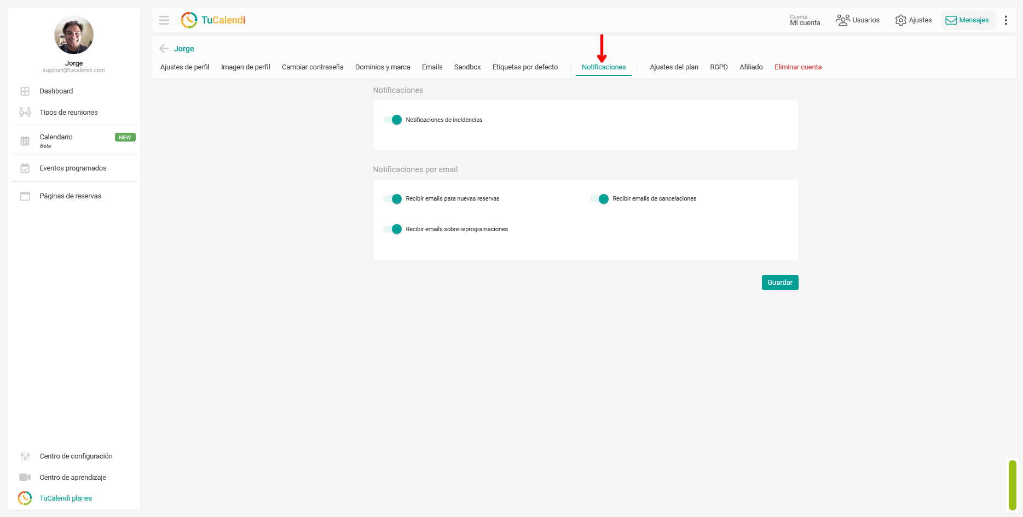Open Mi cuenta in the header
Image resolution: width=1023 pixels, height=517 pixels.
(x=805, y=20)
